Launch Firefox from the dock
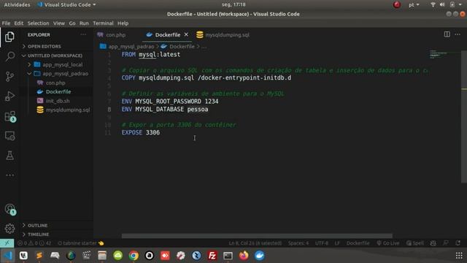 pos(244,256)
